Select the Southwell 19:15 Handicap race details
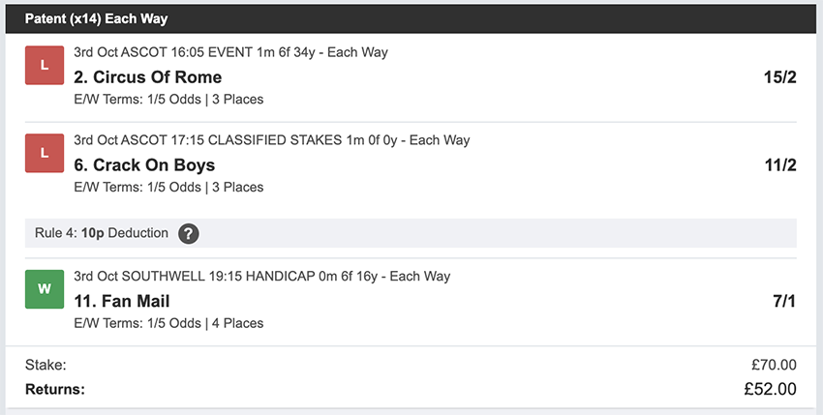The width and height of the screenshot is (823, 415). coord(261,277)
